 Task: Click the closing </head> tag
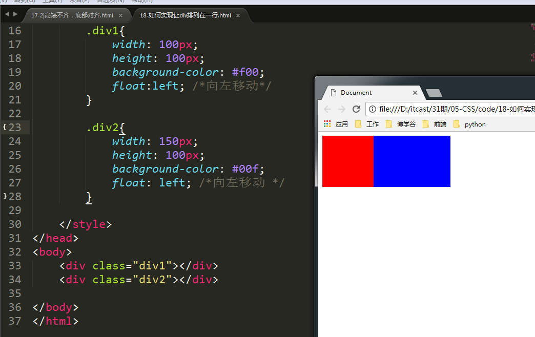point(56,238)
